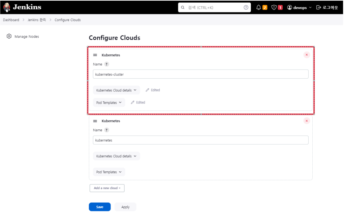Viewport: 344px width, 212px height.
Task: Open the search help question mark icon
Action: point(246,7)
